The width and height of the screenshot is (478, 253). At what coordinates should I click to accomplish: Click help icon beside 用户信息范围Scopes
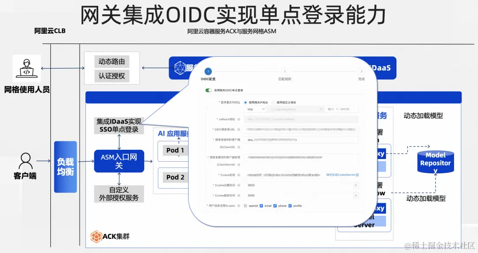[x=239, y=206]
